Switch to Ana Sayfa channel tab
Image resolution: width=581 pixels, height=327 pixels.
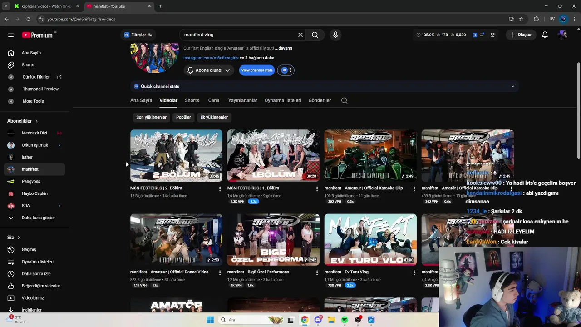(141, 100)
